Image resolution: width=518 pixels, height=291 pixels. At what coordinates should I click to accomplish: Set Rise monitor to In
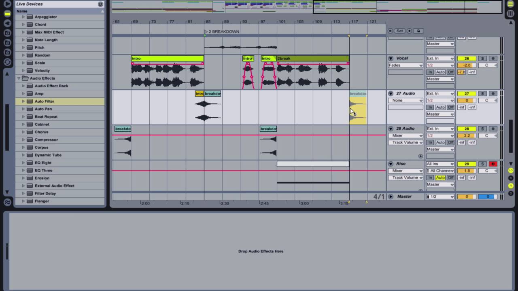coord(430,177)
